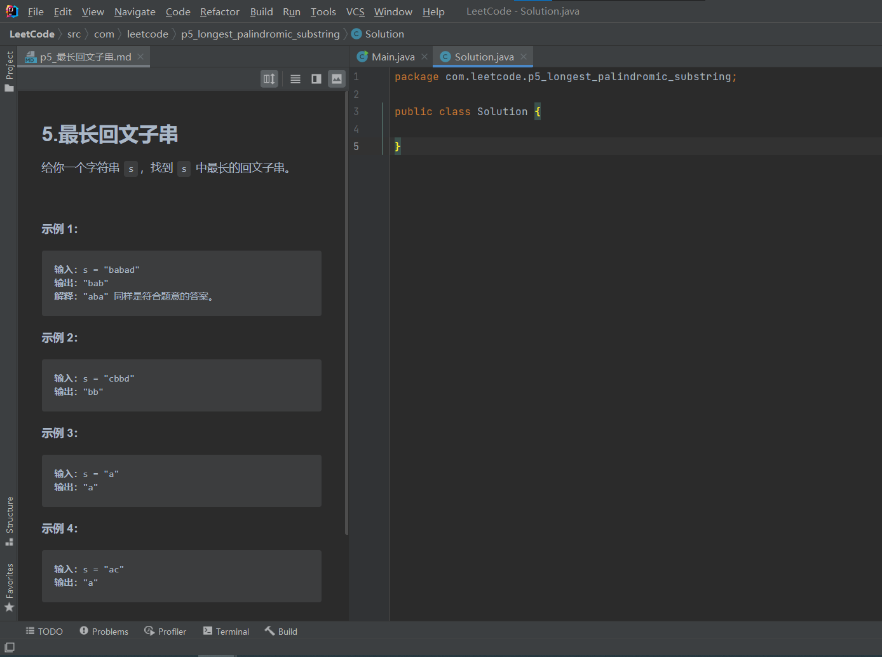
Task: Click line number 1 in the gutter
Action: click(356, 76)
